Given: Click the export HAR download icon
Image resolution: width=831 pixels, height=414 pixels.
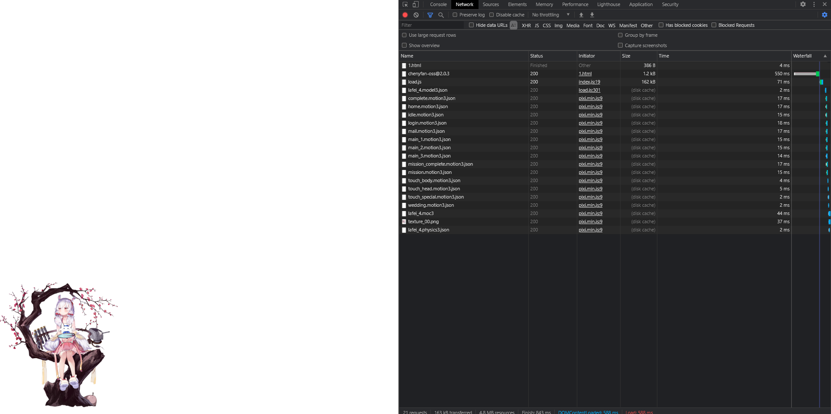Looking at the screenshot, I should point(592,15).
